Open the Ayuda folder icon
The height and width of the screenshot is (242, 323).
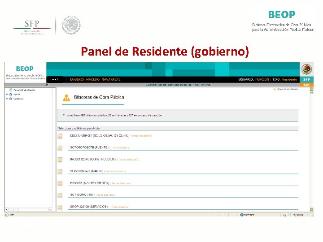[x=11, y=94]
